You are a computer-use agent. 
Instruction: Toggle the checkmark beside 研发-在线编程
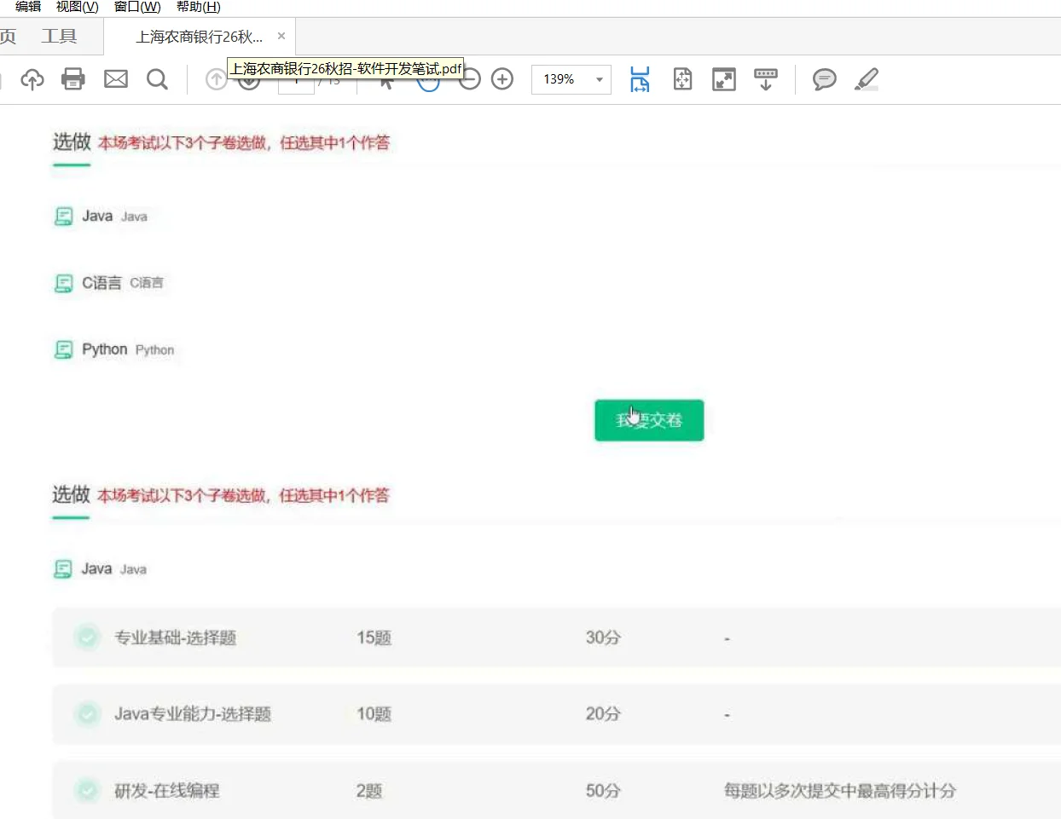87,790
